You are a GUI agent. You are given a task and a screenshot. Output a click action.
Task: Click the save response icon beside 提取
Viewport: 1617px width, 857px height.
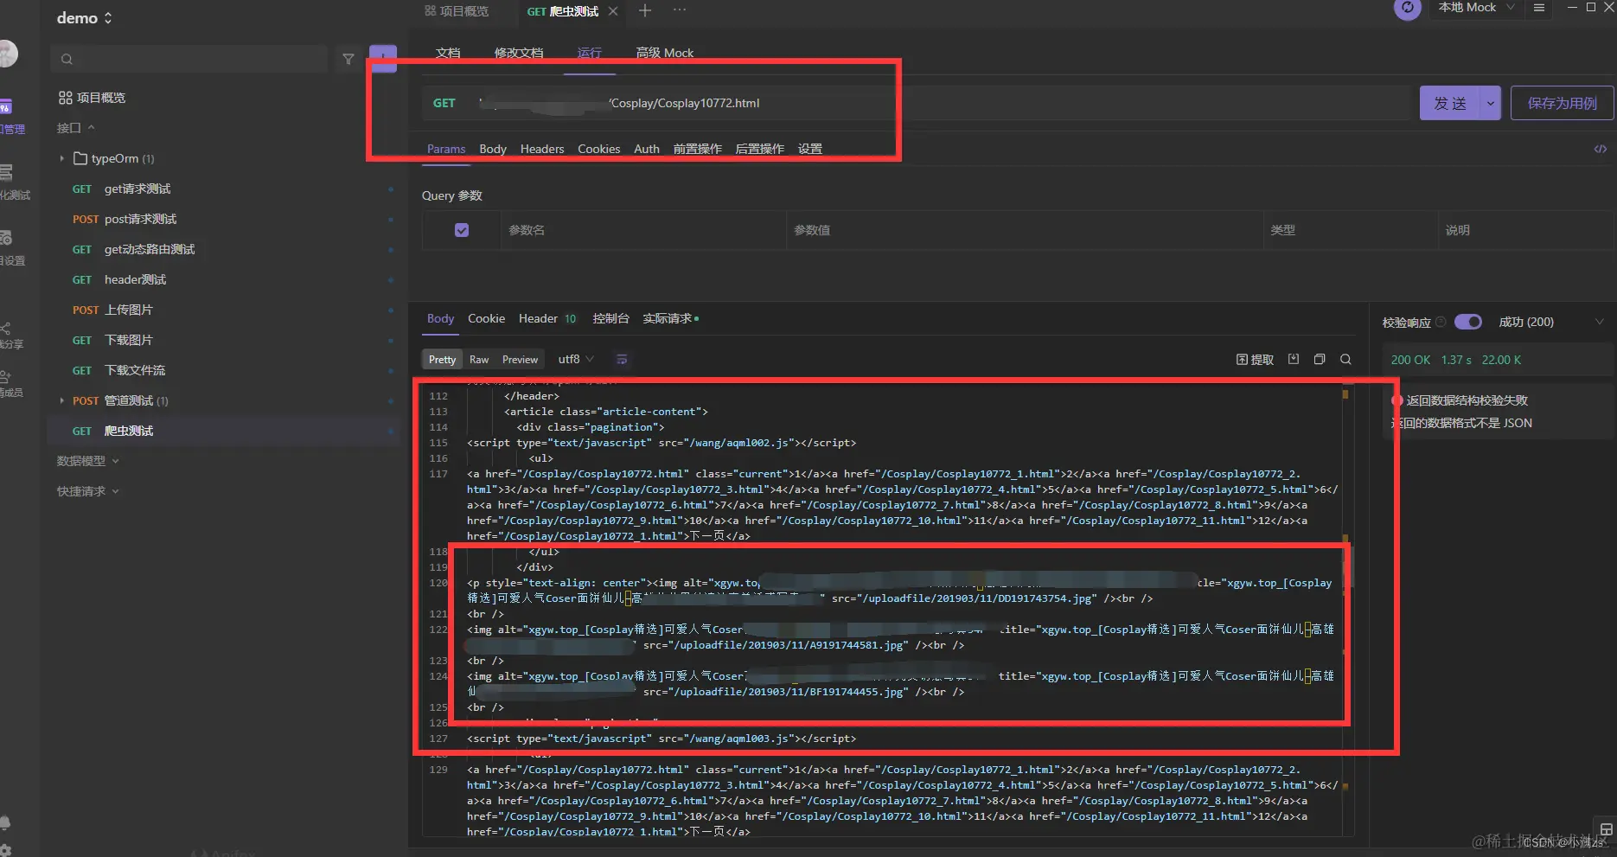(1294, 359)
